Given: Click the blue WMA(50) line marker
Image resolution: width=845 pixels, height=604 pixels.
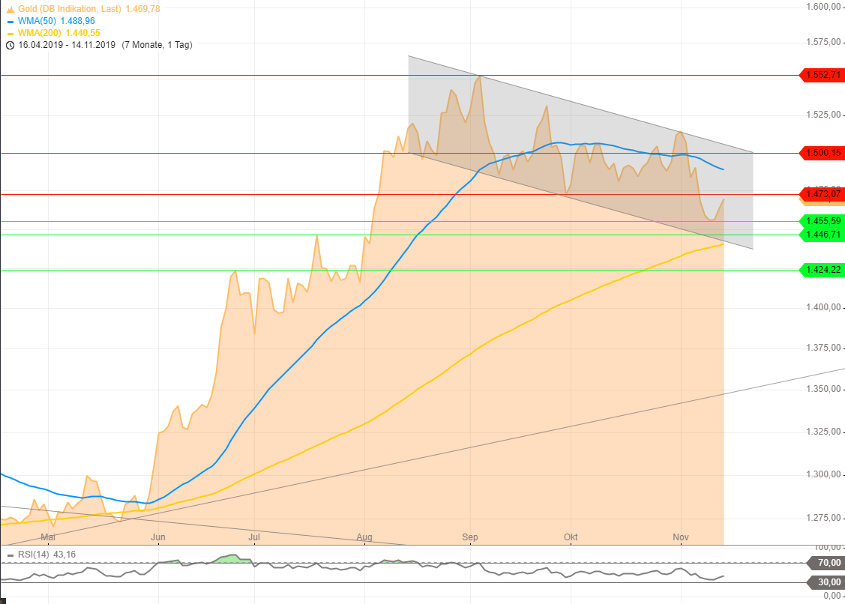Looking at the screenshot, I should [x=10, y=21].
